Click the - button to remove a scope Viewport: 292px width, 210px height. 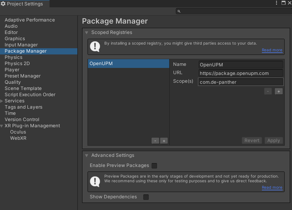pyautogui.click(x=268, y=91)
